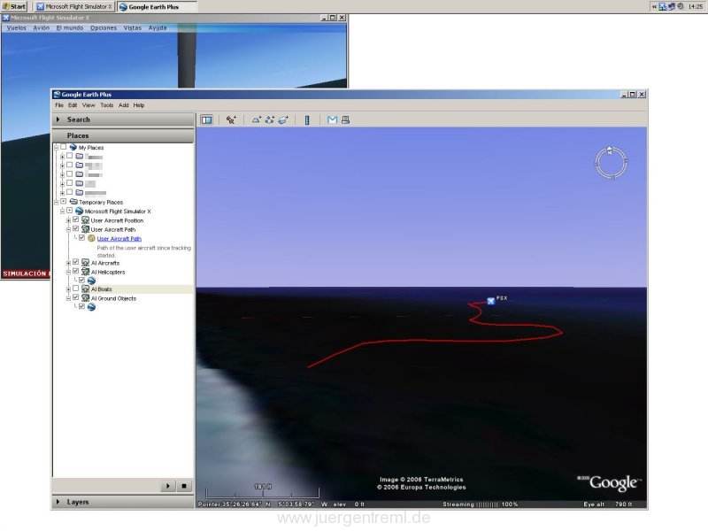Click the User Aircraft Position network link icon
Image resolution: width=708 pixels, height=531 pixels.
click(x=85, y=220)
